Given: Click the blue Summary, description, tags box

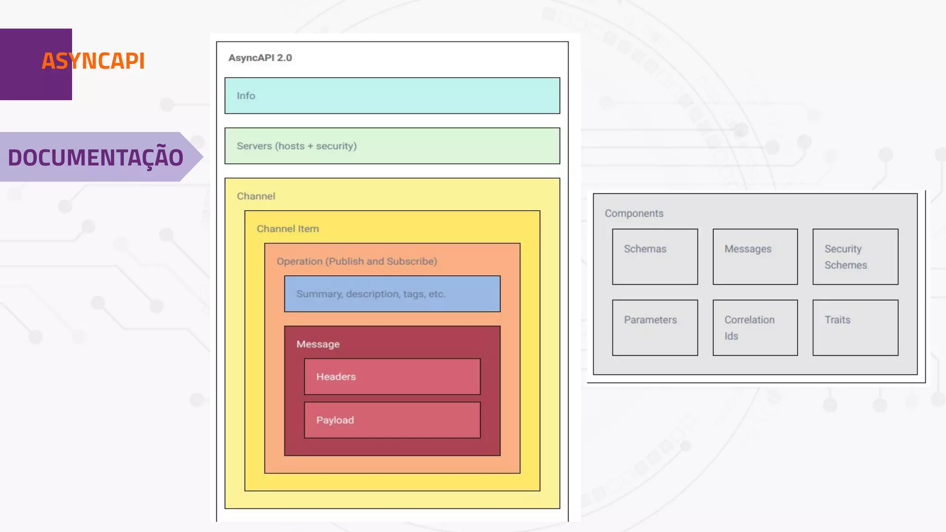Looking at the screenshot, I should pyautogui.click(x=392, y=294).
